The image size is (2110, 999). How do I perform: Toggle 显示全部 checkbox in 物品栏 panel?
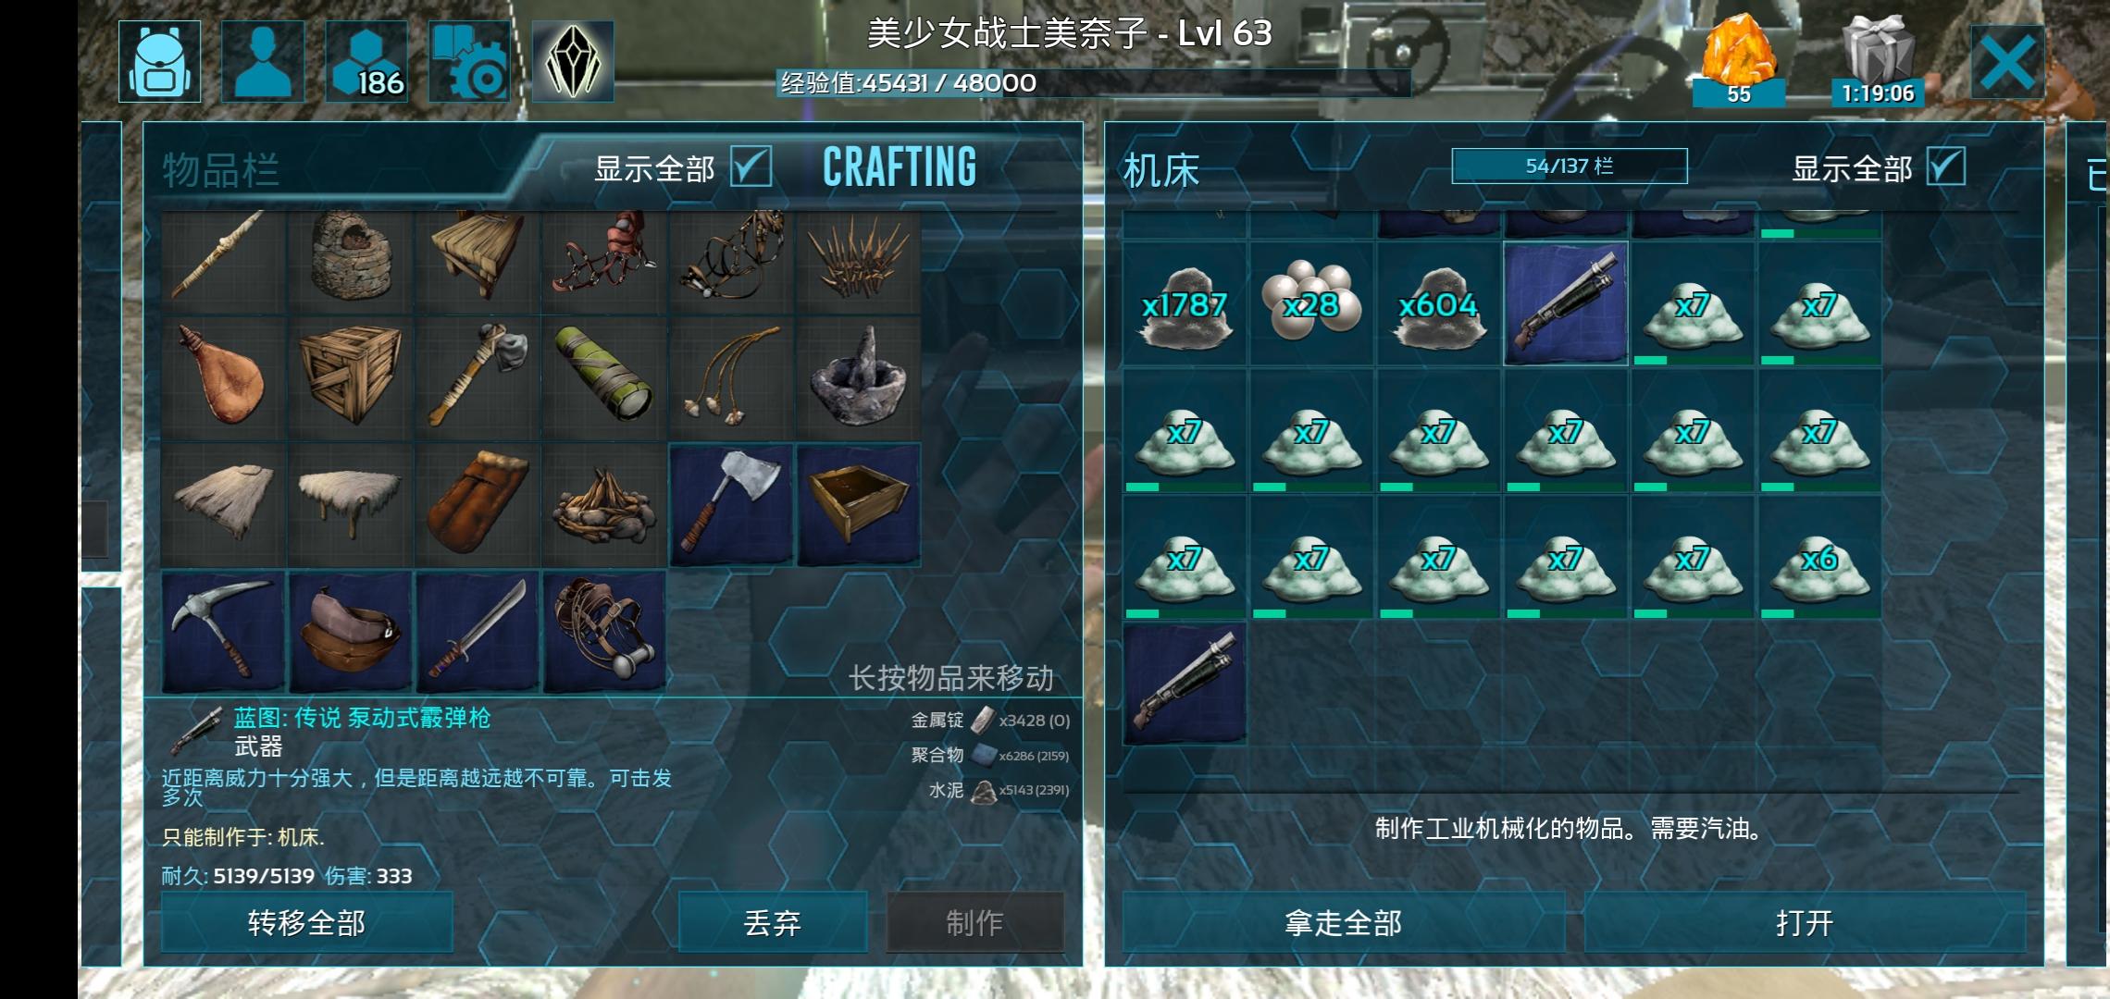tap(751, 167)
